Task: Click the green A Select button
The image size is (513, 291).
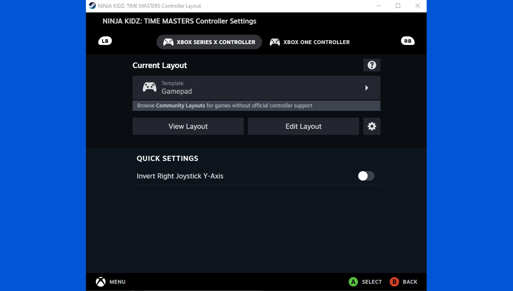Action: point(353,282)
